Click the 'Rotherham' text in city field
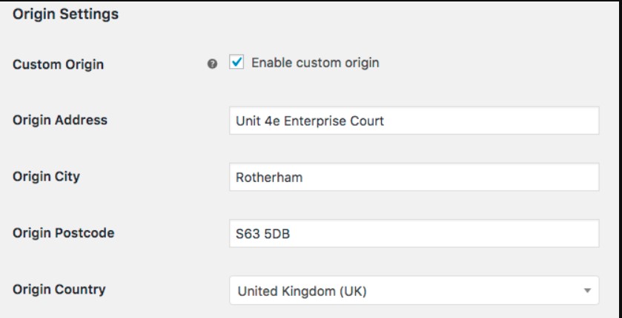The width and height of the screenshot is (622, 318). (x=267, y=177)
